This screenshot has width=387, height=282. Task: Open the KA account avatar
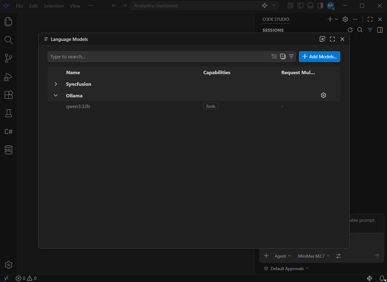tap(330, 5)
